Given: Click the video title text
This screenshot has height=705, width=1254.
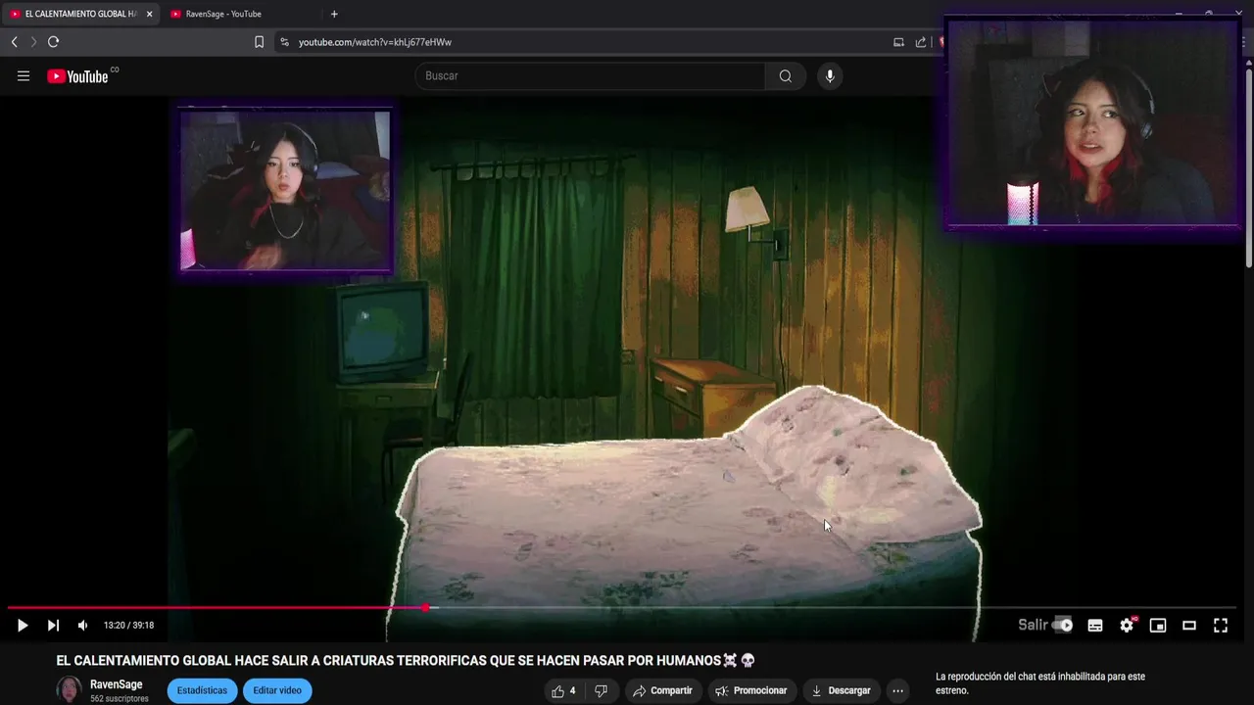Looking at the screenshot, I should click(406, 661).
